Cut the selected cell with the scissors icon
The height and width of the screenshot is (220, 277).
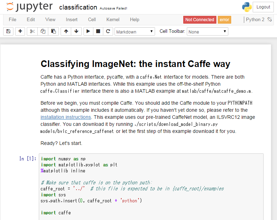tap(32, 31)
